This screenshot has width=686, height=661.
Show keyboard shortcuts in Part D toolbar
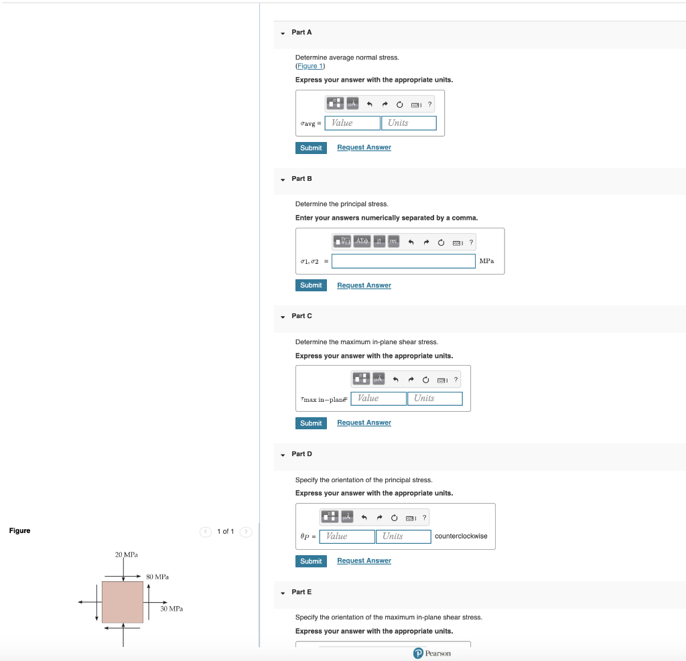point(411,518)
